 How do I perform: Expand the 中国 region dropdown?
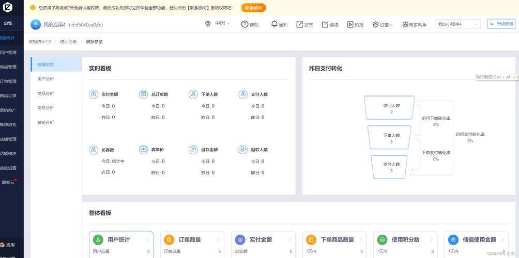click(x=218, y=24)
